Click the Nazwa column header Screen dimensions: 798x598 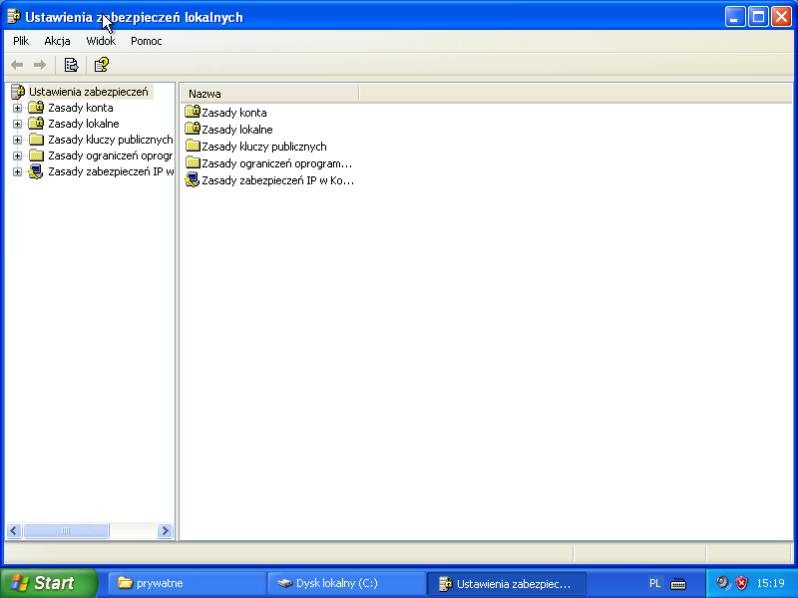point(269,93)
